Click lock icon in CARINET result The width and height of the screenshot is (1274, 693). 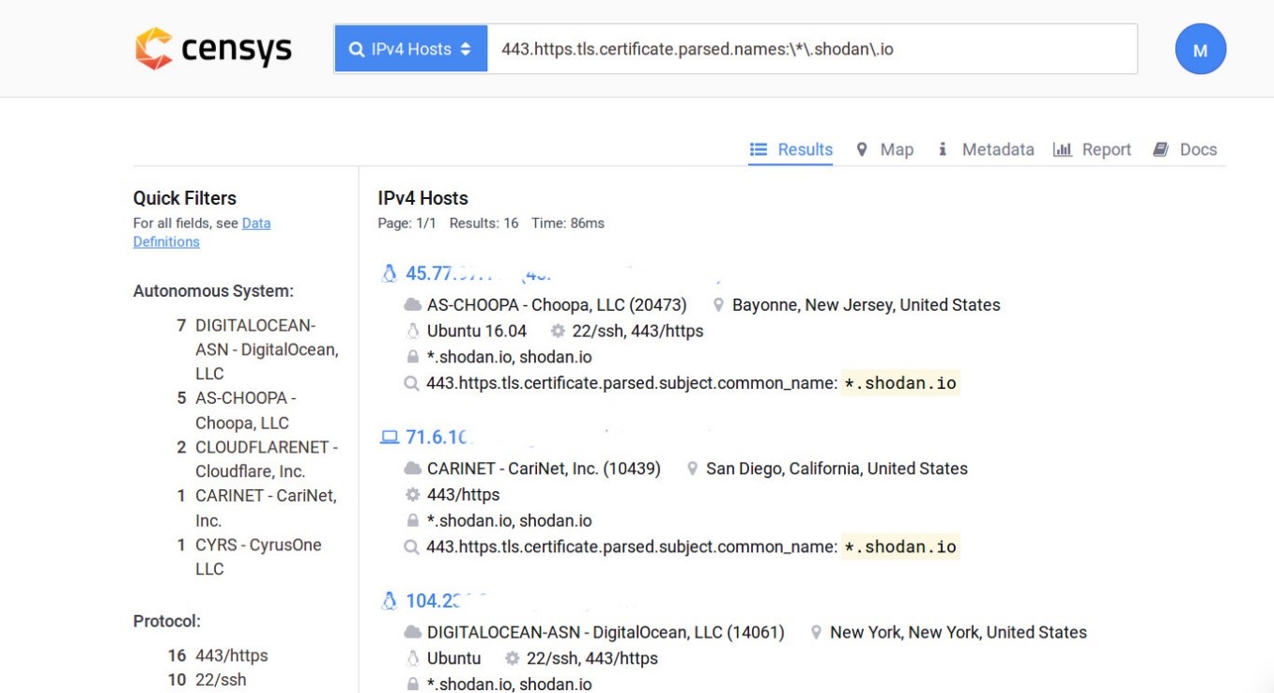click(412, 521)
